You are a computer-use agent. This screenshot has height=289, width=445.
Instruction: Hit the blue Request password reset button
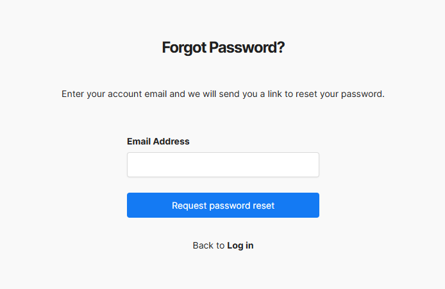[222, 206]
